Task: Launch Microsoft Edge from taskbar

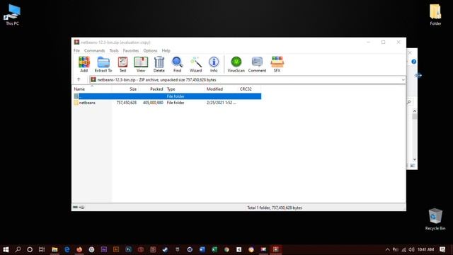Action: pyautogui.click(x=67, y=249)
